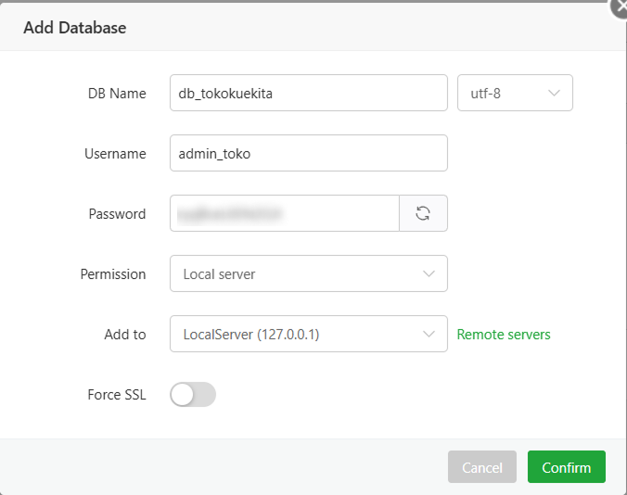Screen dimensions: 627x495
Task: Click the DB Name label
Action: coord(117,93)
